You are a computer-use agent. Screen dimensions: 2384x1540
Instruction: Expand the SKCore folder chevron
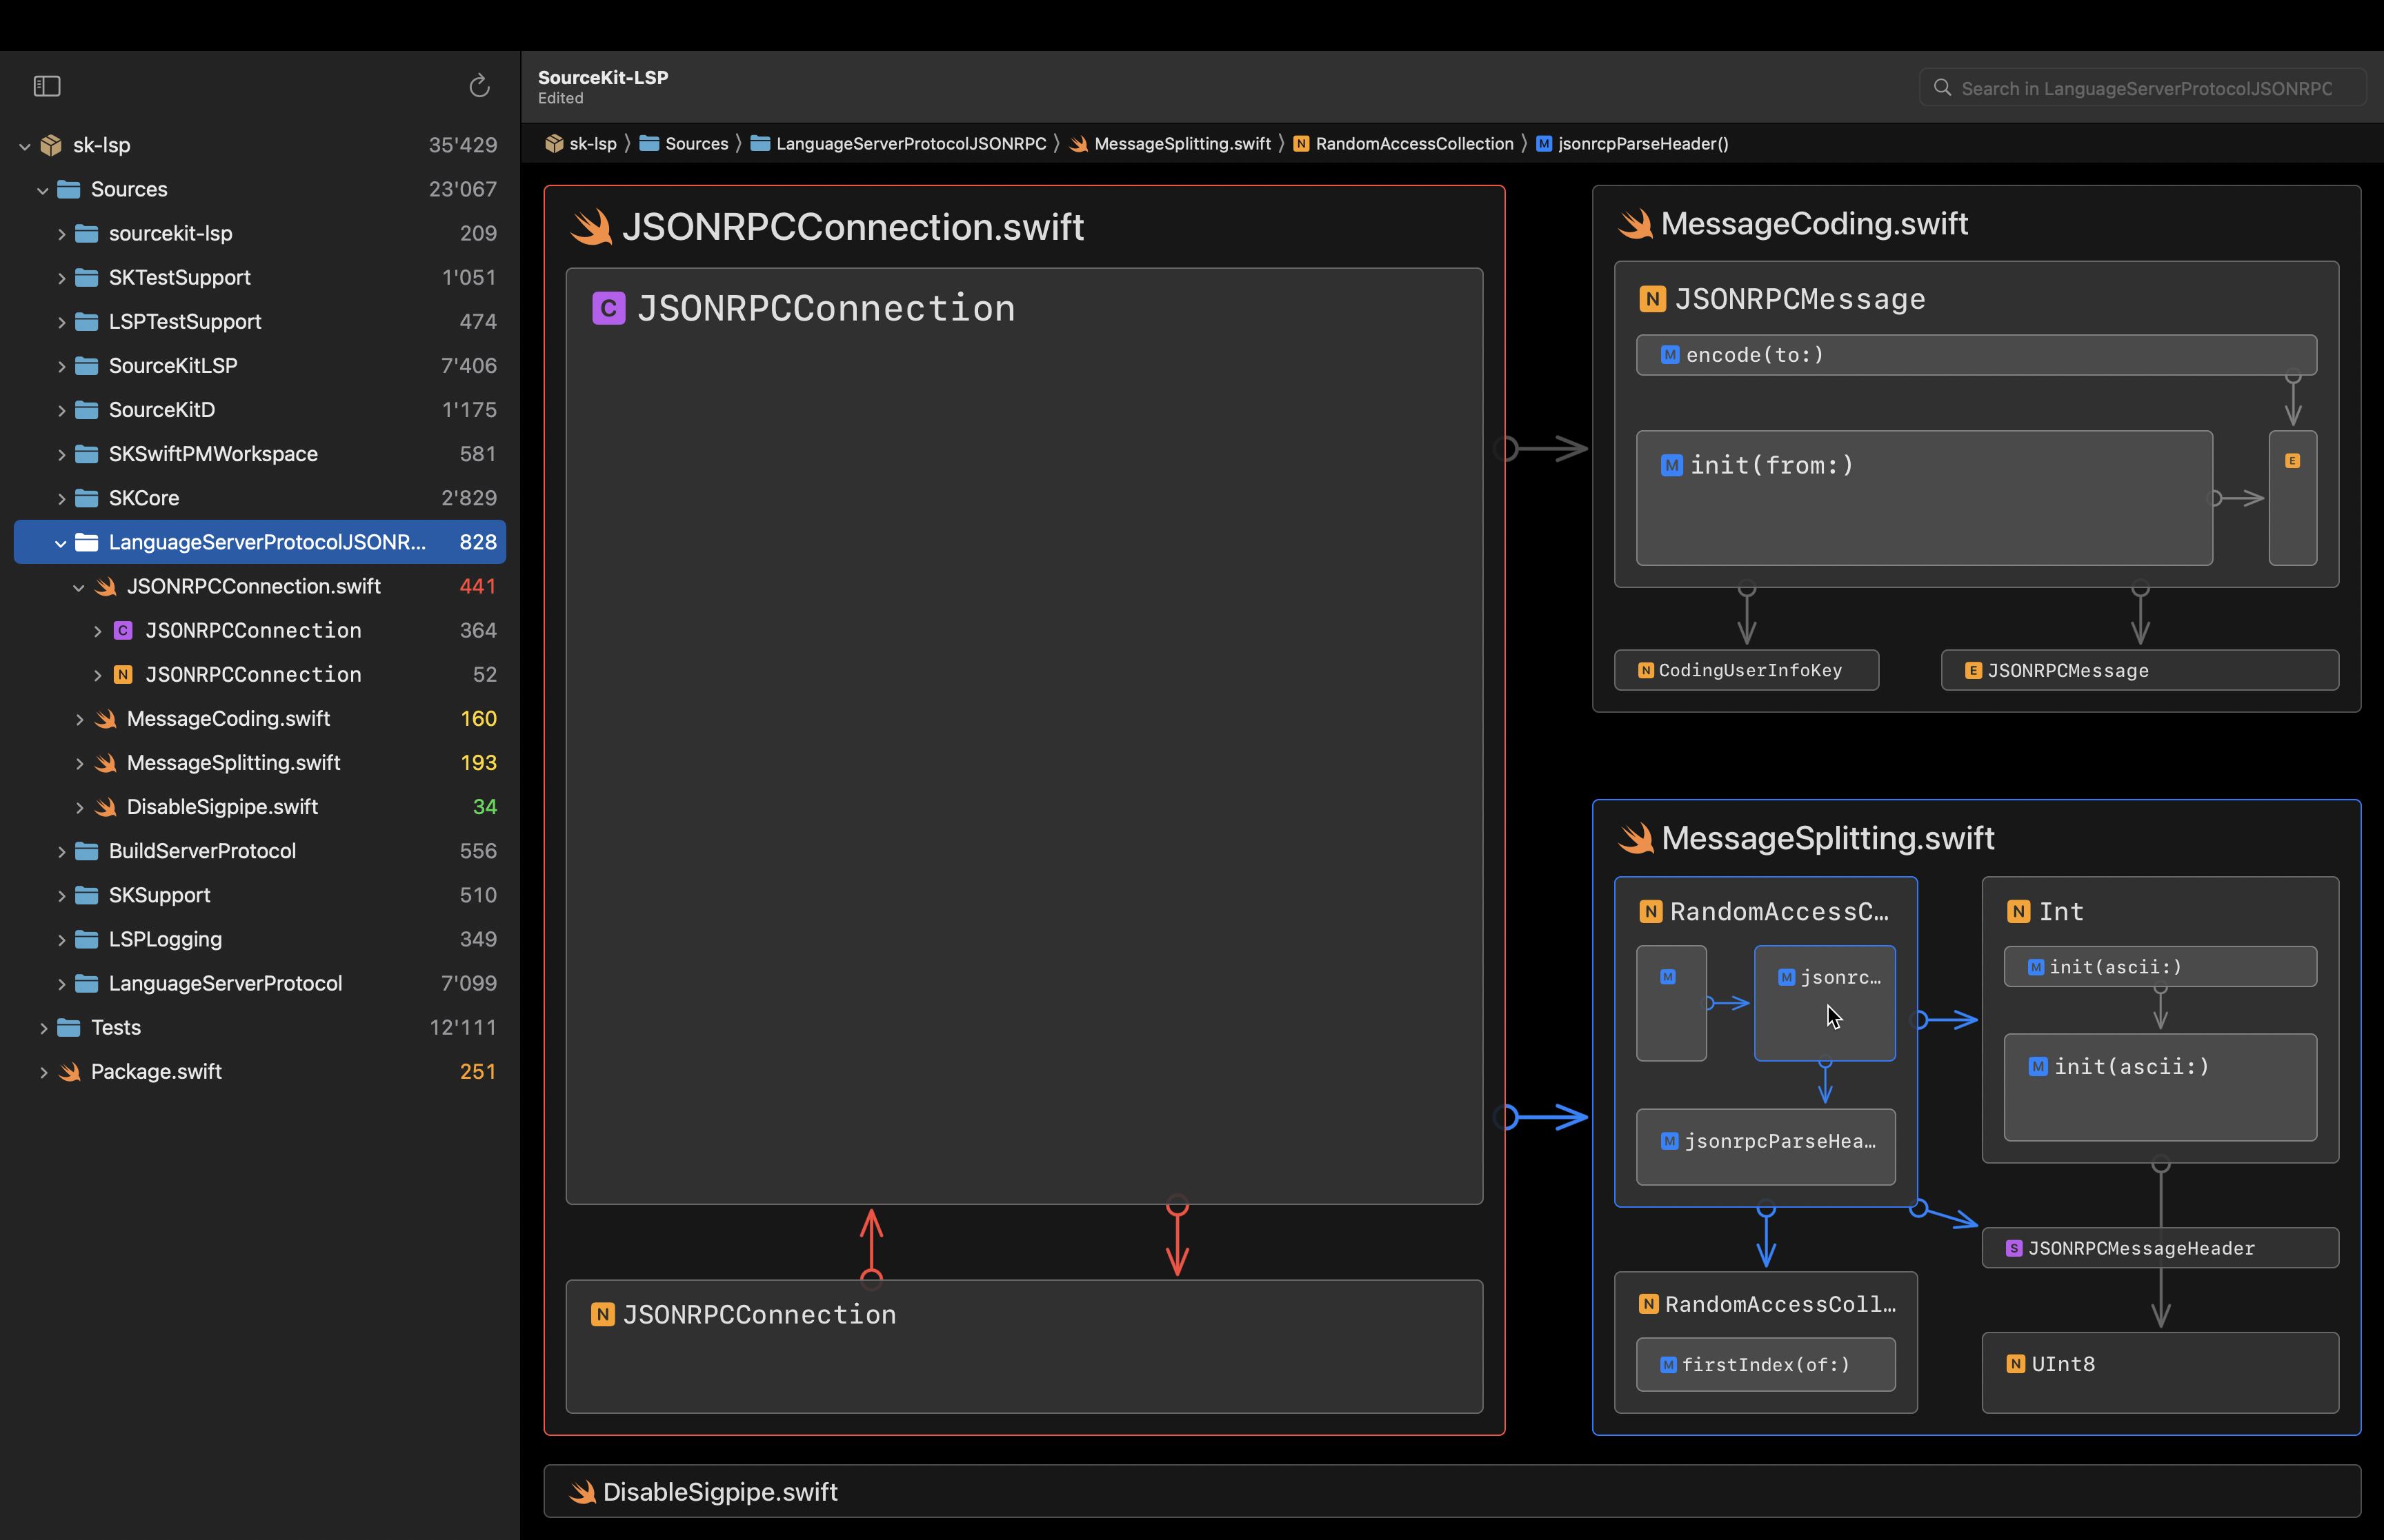point(61,498)
